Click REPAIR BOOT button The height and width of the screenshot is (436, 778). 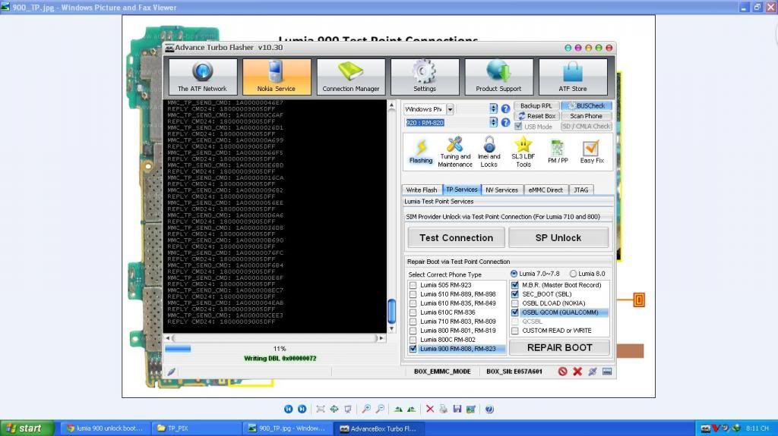point(560,348)
